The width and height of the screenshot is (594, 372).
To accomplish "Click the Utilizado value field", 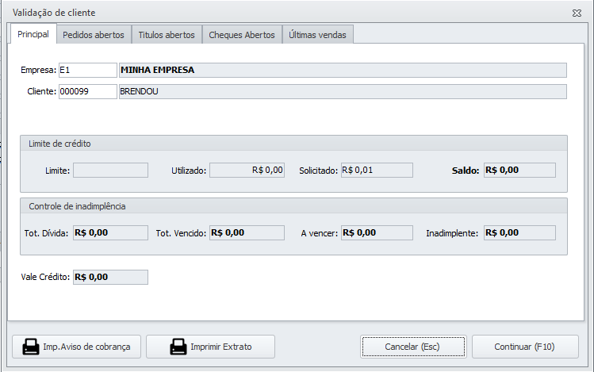I will click(x=247, y=170).
